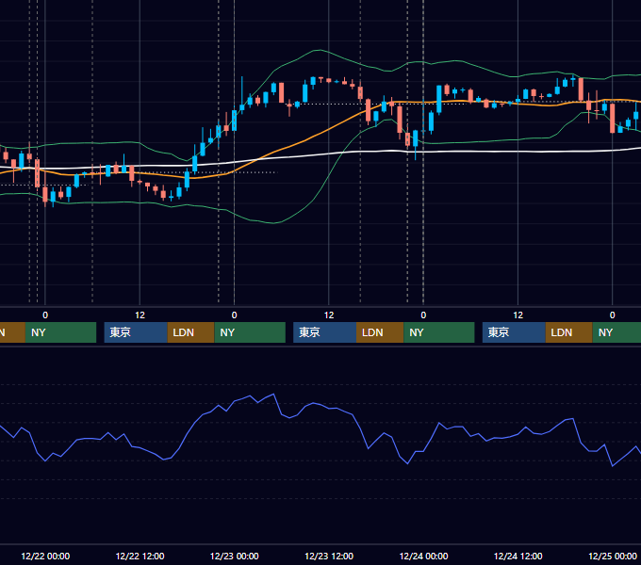Image resolution: width=641 pixels, height=565 pixels.
Task: Click the 12/23 12:00 date label
Action: [x=329, y=556]
